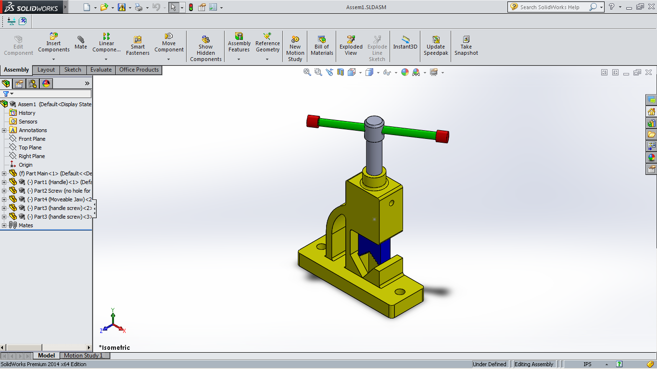The width and height of the screenshot is (657, 369).
Task: Click Assembly Features tool
Action: click(239, 42)
